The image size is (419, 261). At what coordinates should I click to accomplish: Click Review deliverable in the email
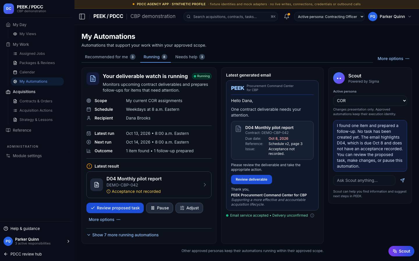251,180
